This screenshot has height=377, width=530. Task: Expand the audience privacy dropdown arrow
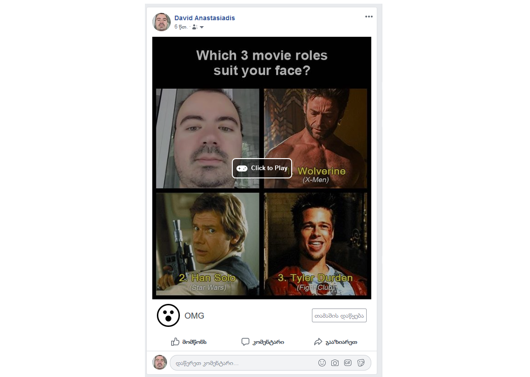pyautogui.click(x=202, y=28)
